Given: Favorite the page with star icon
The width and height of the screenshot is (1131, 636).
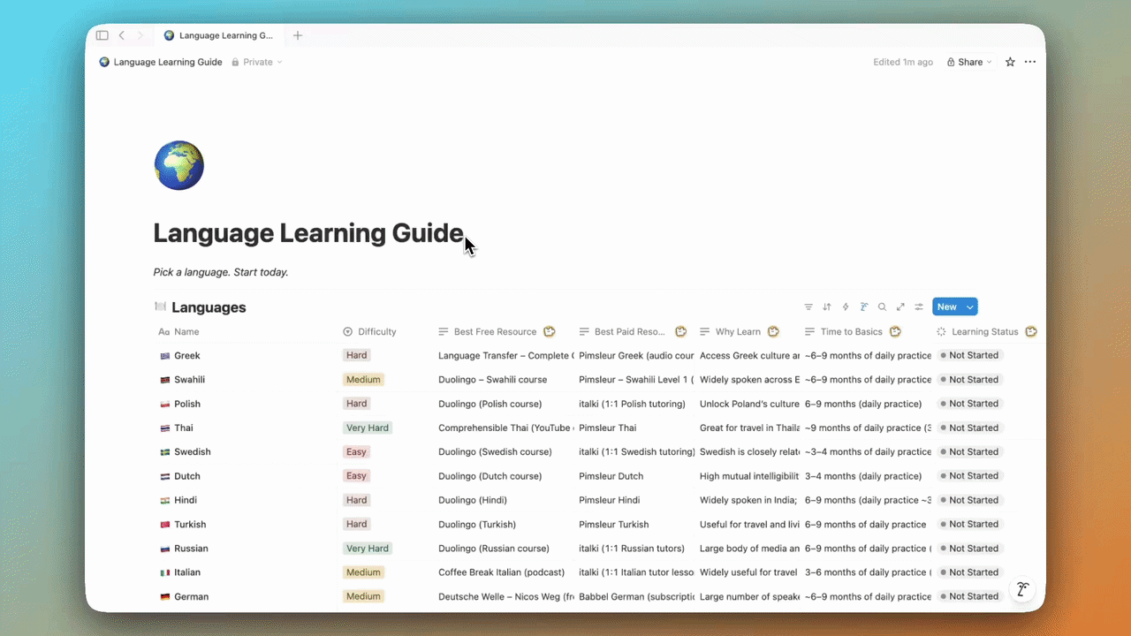Looking at the screenshot, I should (1010, 62).
